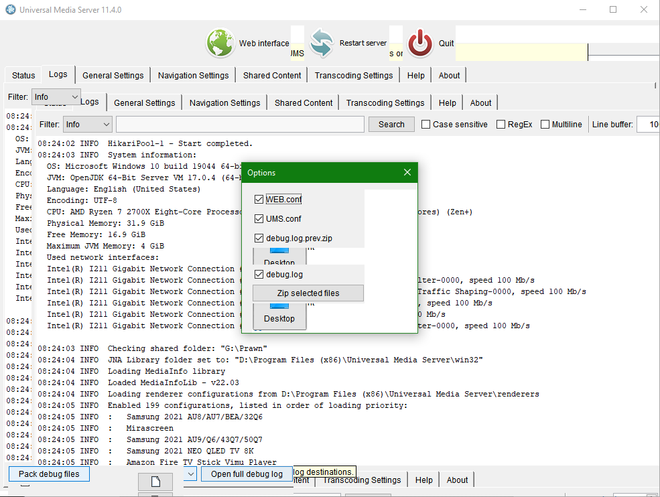Open Navigation Settings tab in the top tab row
The height and width of the screenshot is (497, 660).
[193, 75]
